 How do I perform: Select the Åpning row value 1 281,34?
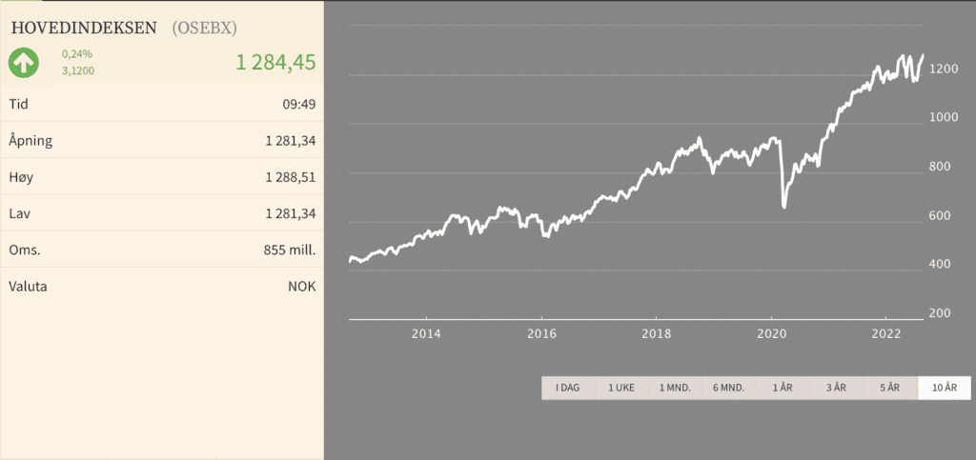point(290,141)
